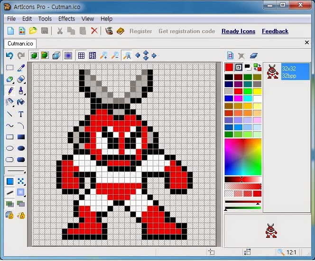This screenshot has height=261, width=315.
Task: Click the Feedback link
Action: pos(275,31)
